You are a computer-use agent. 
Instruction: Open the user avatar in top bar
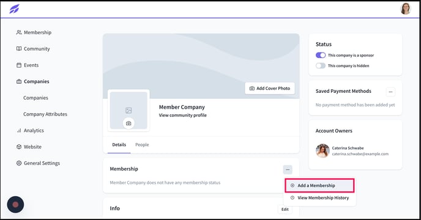click(406, 9)
